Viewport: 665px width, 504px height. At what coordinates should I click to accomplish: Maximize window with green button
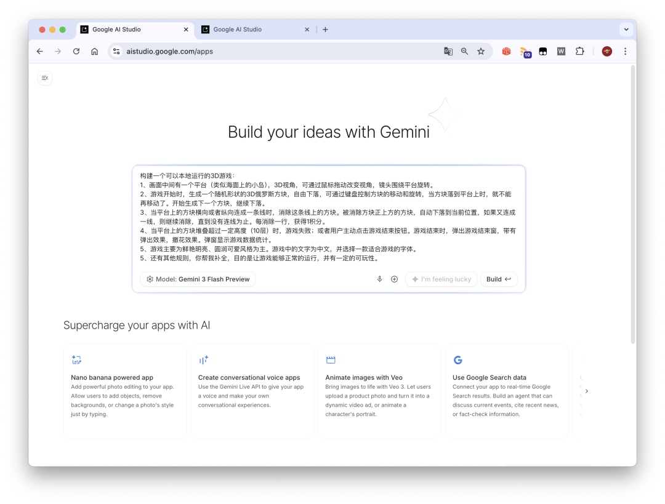click(62, 30)
